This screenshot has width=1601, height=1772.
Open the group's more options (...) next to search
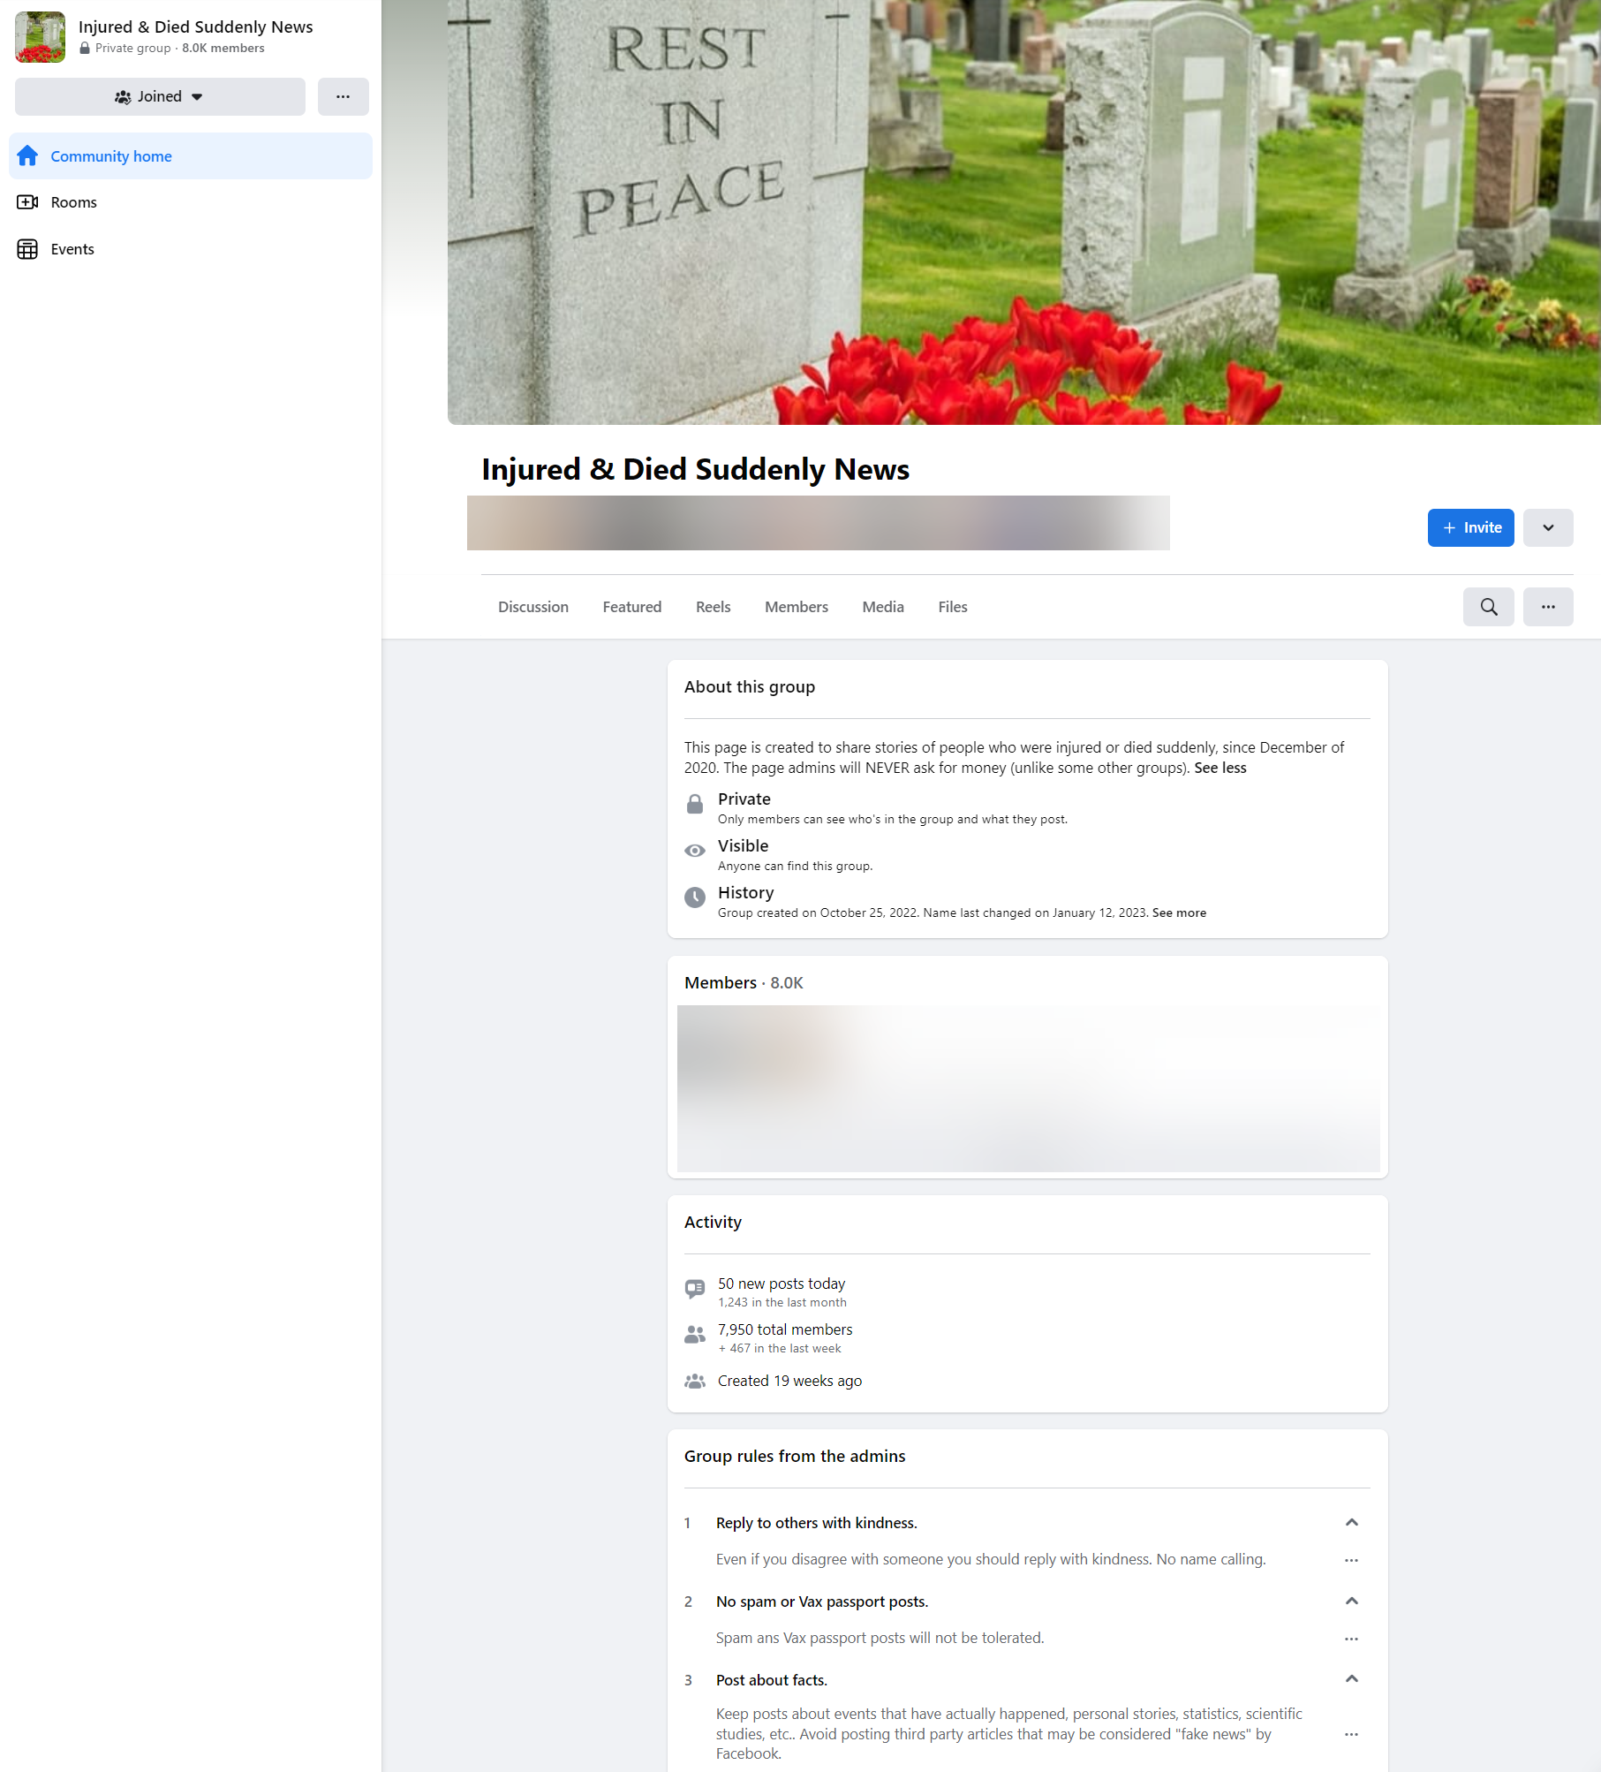(x=1549, y=607)
